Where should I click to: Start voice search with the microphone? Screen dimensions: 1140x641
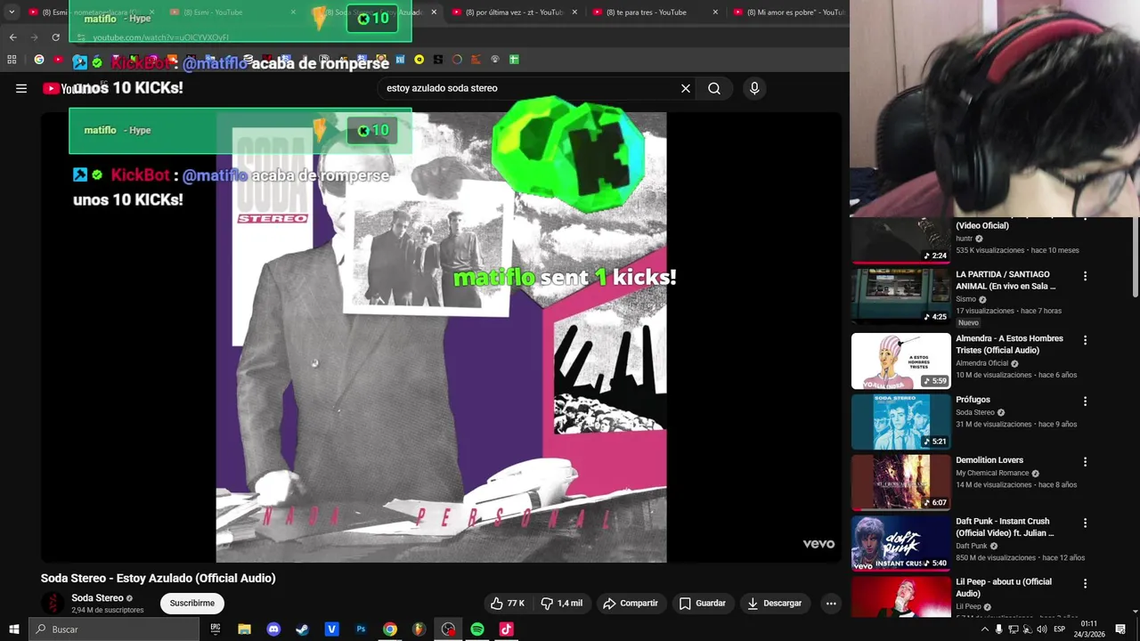pos(754,88)
